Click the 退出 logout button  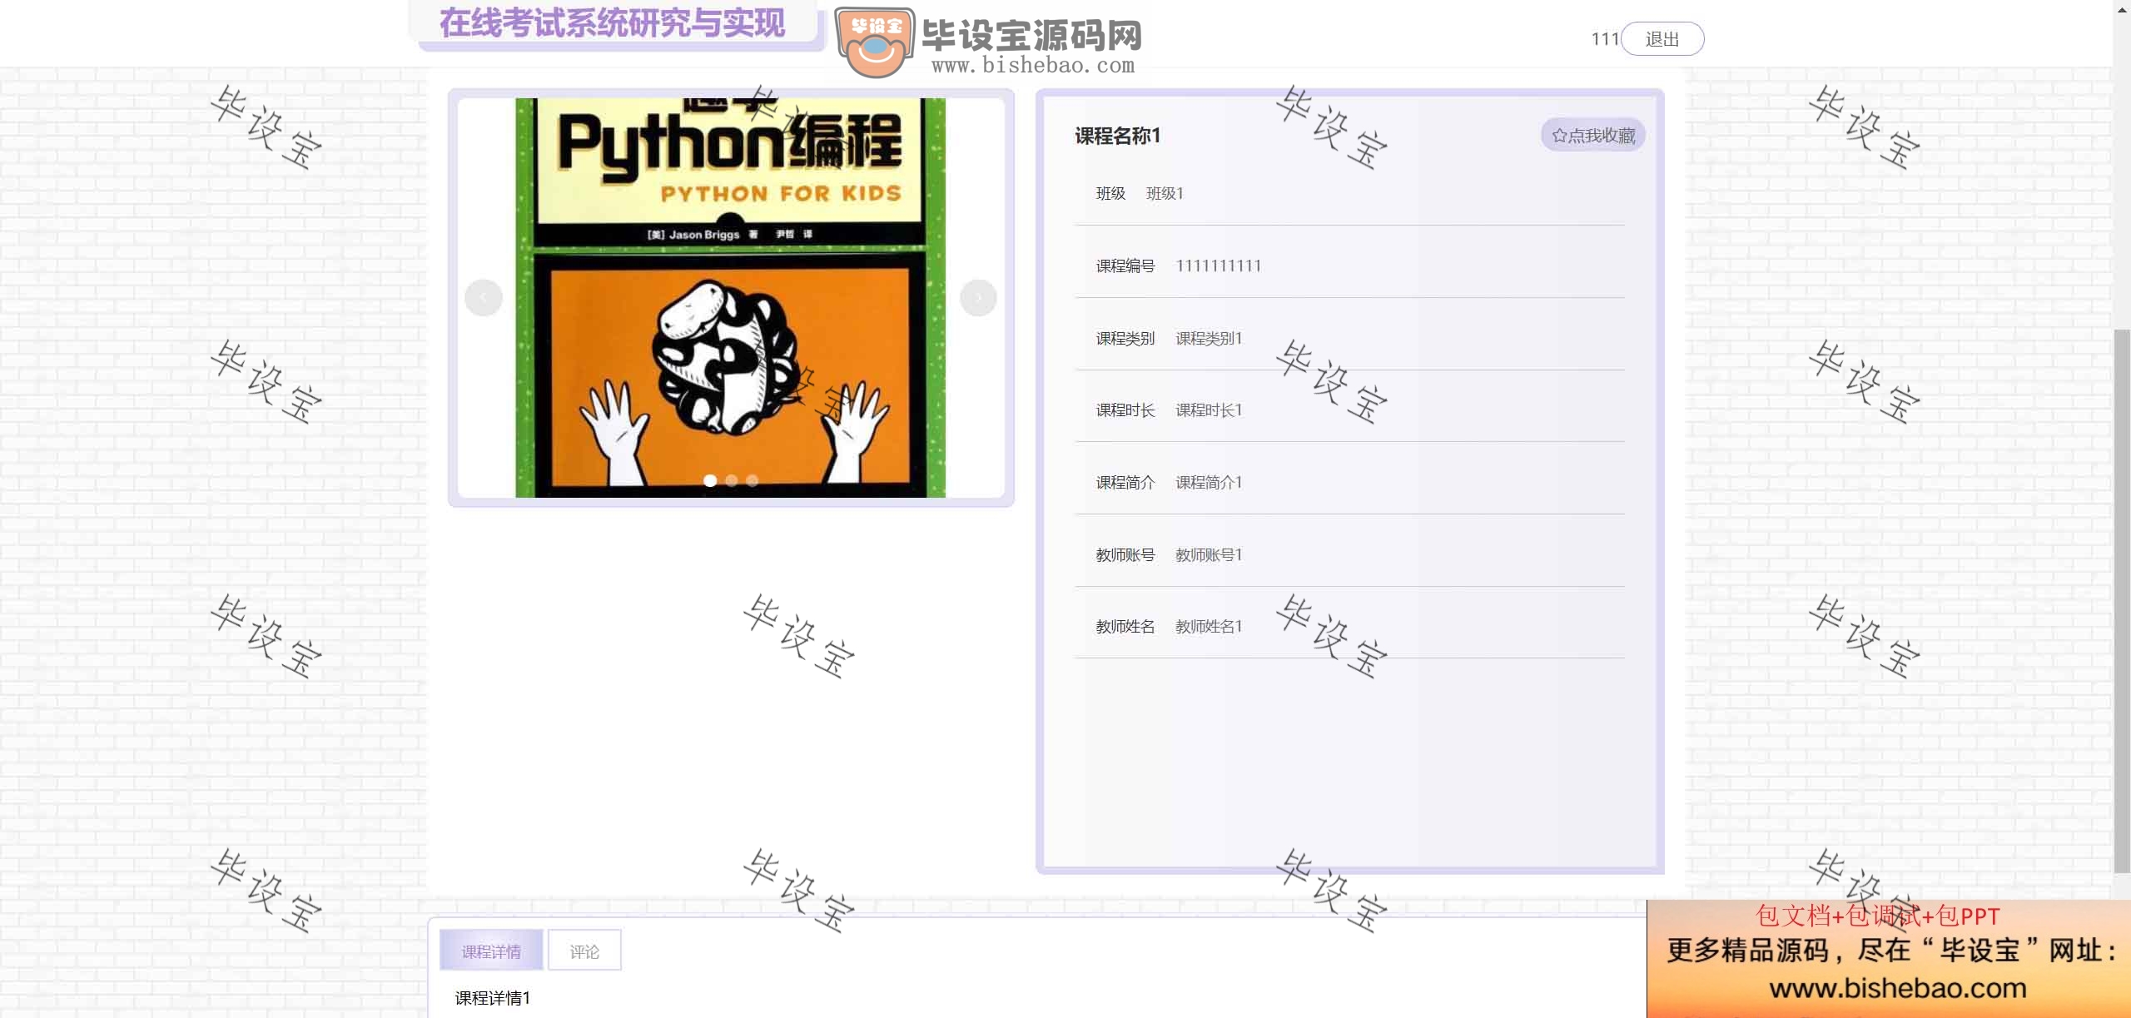[1662, 39]
